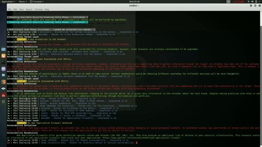Open the Help menu of the terminal
262x147 pixels.
click(47, 9)
